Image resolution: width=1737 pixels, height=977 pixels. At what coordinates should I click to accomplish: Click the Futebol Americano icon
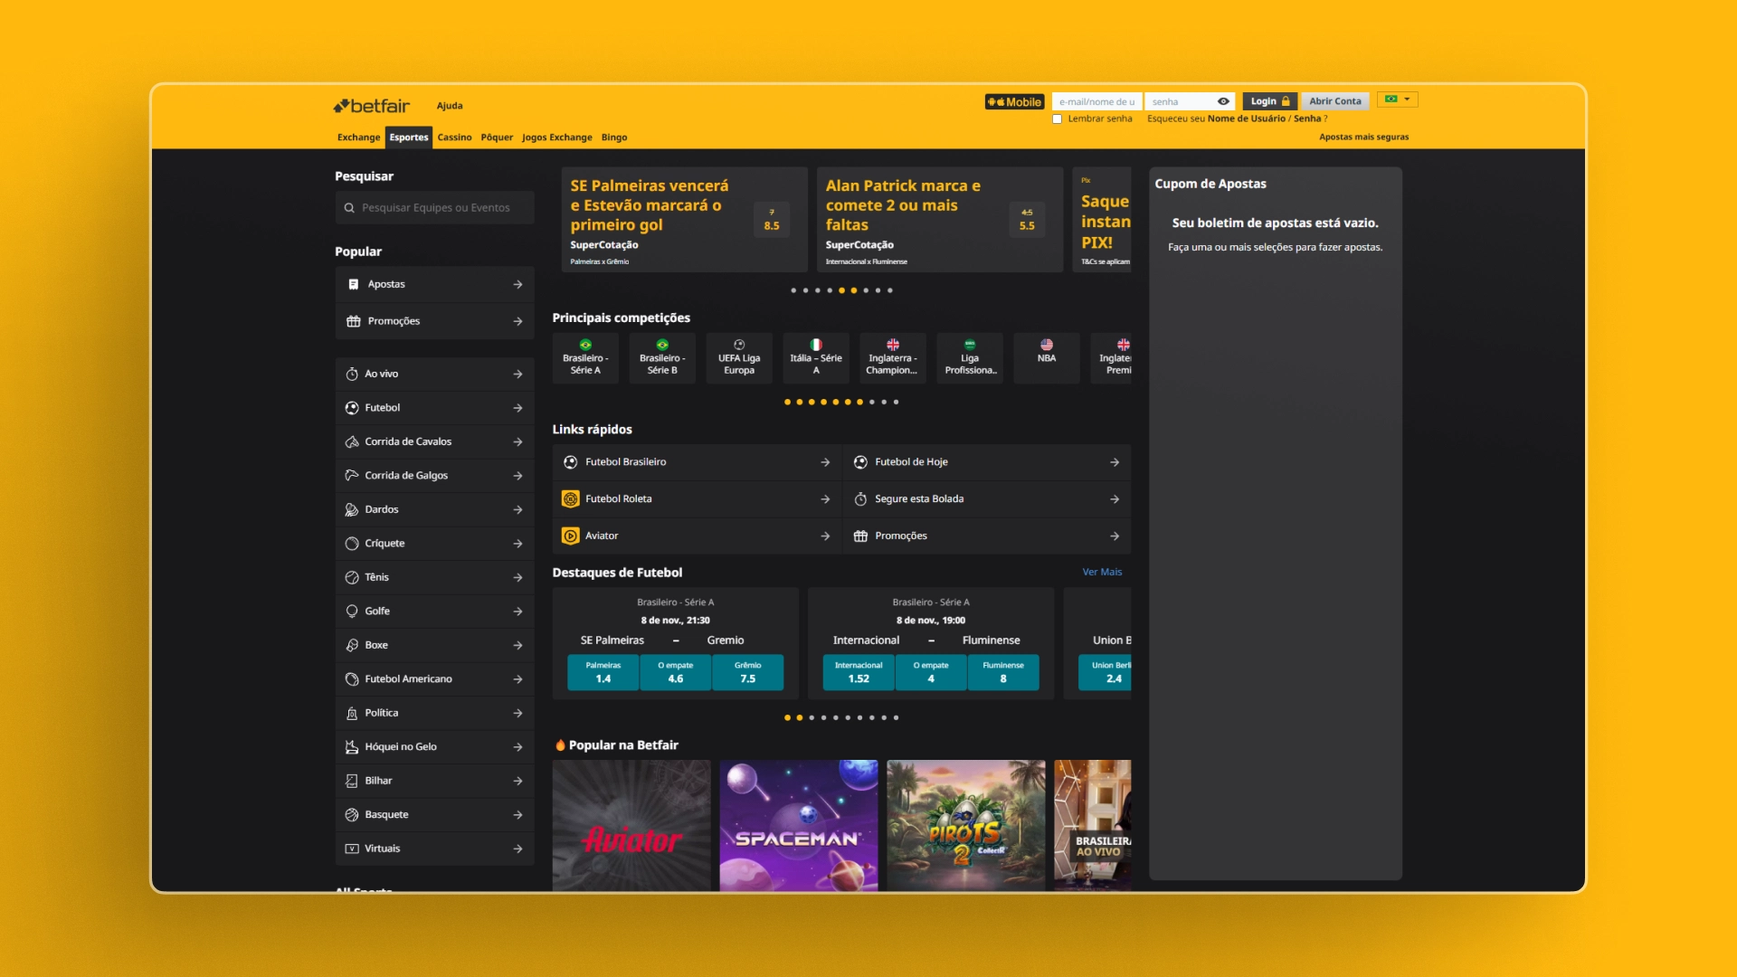click(352, 679)
